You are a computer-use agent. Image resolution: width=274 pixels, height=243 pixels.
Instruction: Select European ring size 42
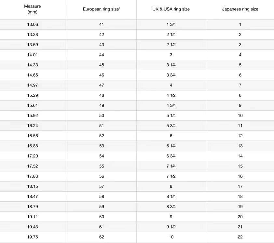point(102,34)
